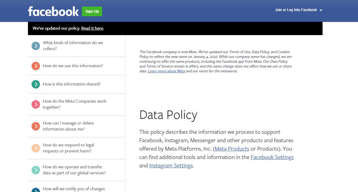Select 'How is this information shared?' section
This screenshot has height=192, width=358.
[x=71, y=84]
